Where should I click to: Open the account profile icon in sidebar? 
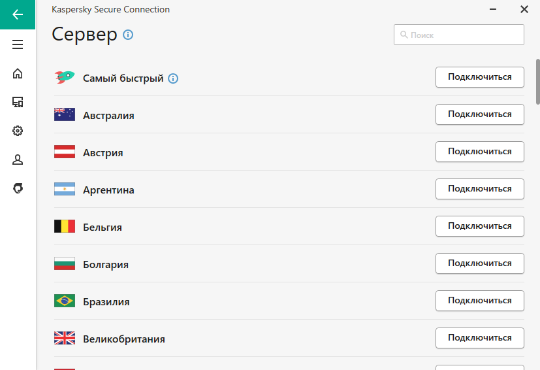pyautogui.click(x=18, y=160)
